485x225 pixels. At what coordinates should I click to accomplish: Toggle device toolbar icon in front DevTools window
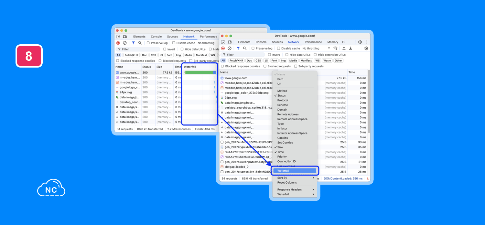[x=230, y=42]
